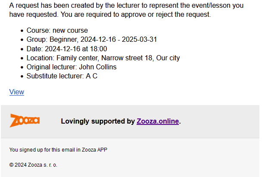This screenshot has width=265, height=177.
Task: Click the 'Lovingly supported by' text
Action: (98, 121)
